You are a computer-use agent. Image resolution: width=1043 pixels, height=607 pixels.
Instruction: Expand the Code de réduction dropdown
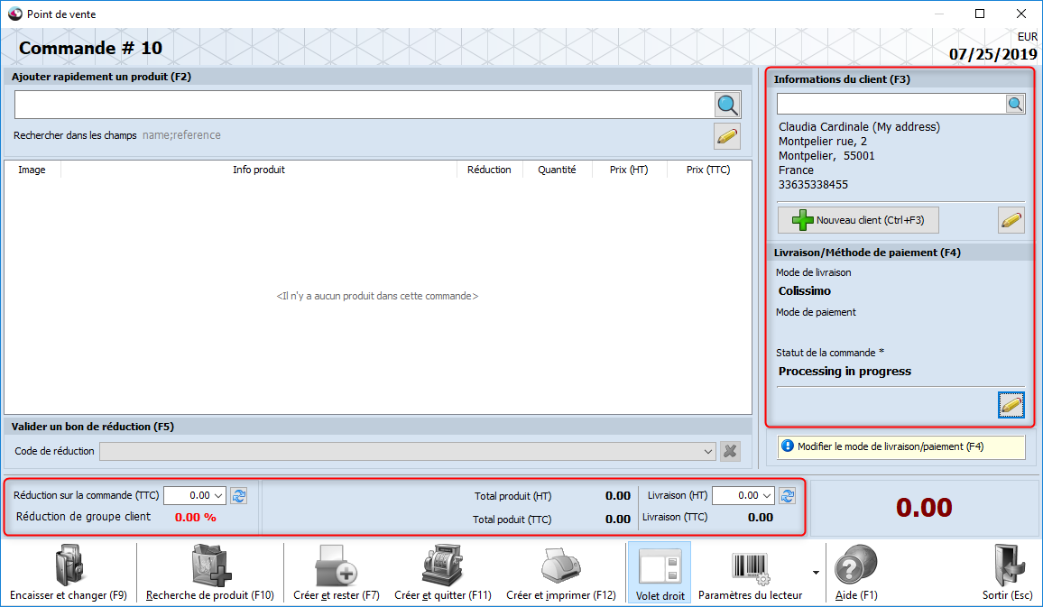pos(707,452)
